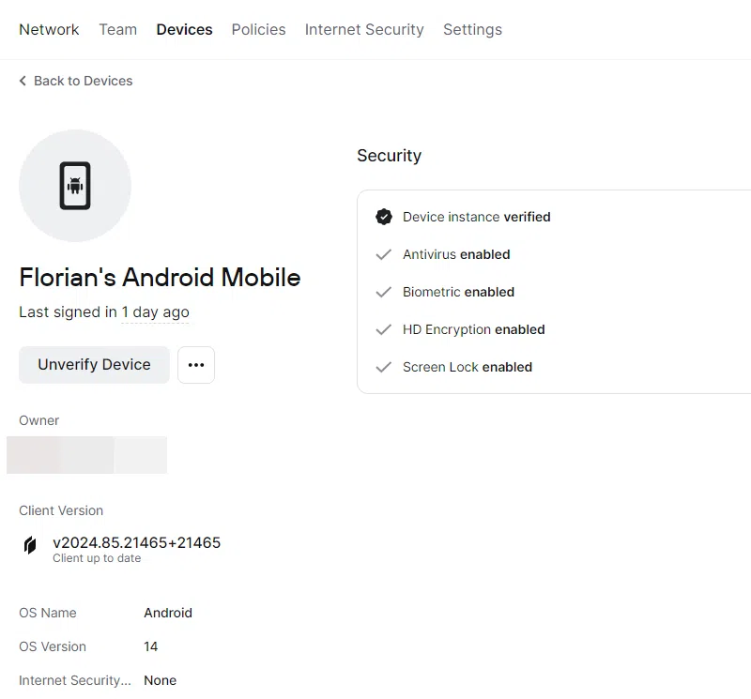Go back to Devices list
The height and width of the screenshot is (699, 751).
[x=83, y=82]
